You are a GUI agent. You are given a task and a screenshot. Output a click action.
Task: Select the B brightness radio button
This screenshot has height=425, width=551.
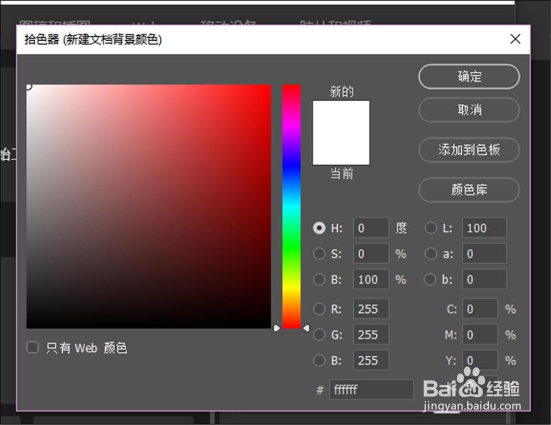[319, 280]
